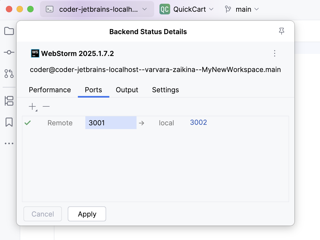The image size is (320, 240).
Task: Remove the selected port forwarding rule
Action: click(46, 107)
